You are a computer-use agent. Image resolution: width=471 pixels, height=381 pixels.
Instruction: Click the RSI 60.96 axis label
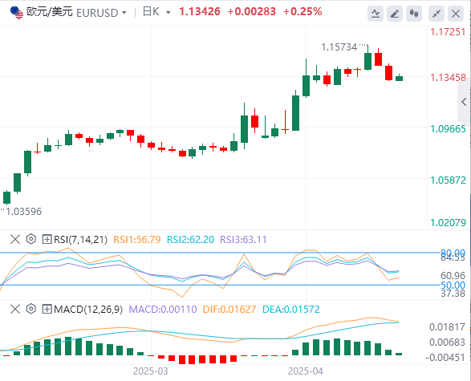tap(453, 275)
